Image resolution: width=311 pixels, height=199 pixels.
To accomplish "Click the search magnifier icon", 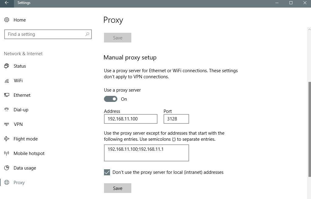I will coord(87,34).
